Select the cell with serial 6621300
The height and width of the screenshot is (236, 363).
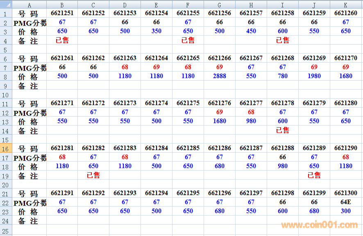(x=345, y=193)
